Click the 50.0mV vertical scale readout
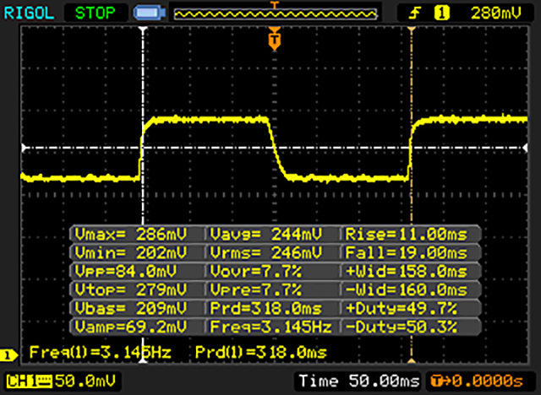541x395 pixels. pos(85,381)
